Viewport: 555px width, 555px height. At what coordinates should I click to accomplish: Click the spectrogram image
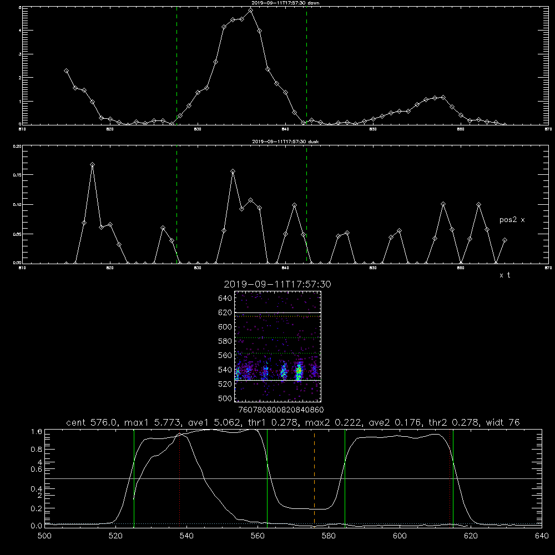(x=278, y=346)
